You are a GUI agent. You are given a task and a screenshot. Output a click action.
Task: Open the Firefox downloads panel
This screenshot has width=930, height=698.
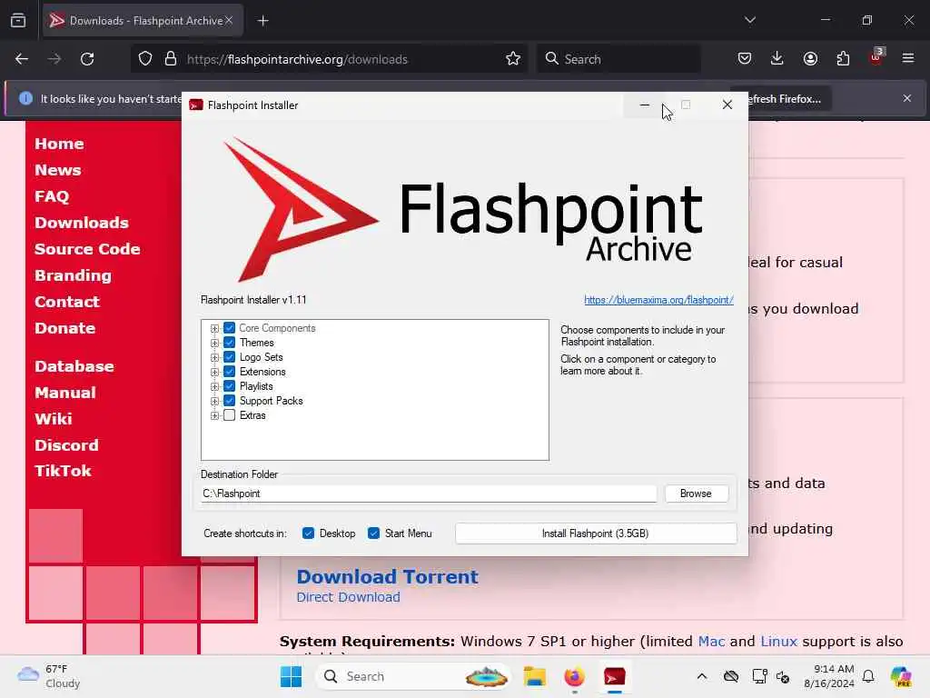tap(777, 59)
